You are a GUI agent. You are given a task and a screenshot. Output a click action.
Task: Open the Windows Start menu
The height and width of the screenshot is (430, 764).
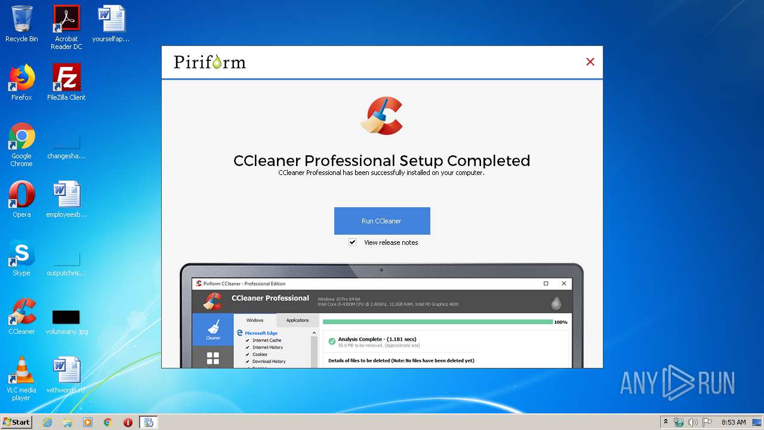tap(16, 422)
